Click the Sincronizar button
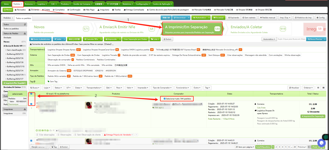329x150 pixels. (x=179, y=18)
